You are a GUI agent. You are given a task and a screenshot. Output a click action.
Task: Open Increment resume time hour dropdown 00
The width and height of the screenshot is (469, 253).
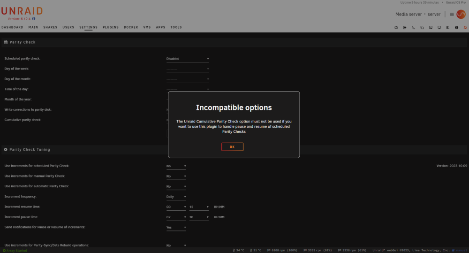pos(176,207)
